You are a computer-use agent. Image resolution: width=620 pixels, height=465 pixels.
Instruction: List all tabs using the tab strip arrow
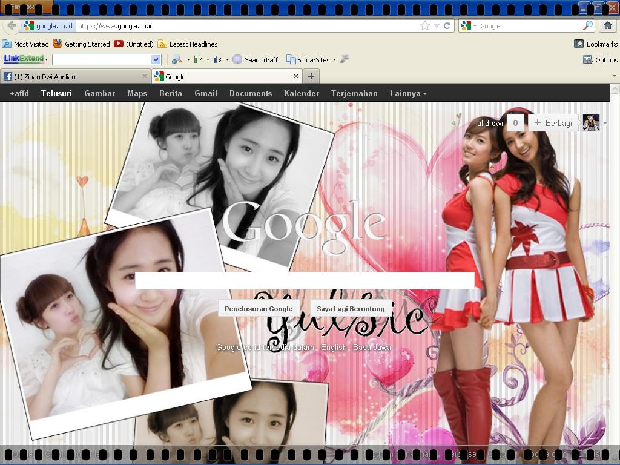point(614,76)
